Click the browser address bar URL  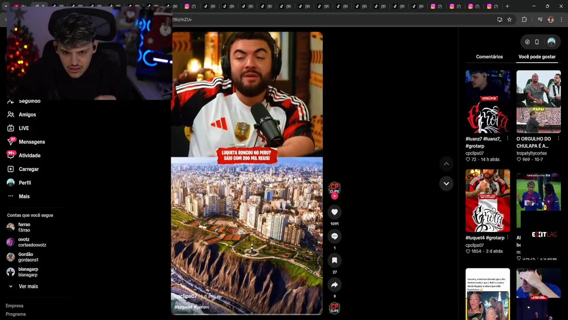point(182,20)
